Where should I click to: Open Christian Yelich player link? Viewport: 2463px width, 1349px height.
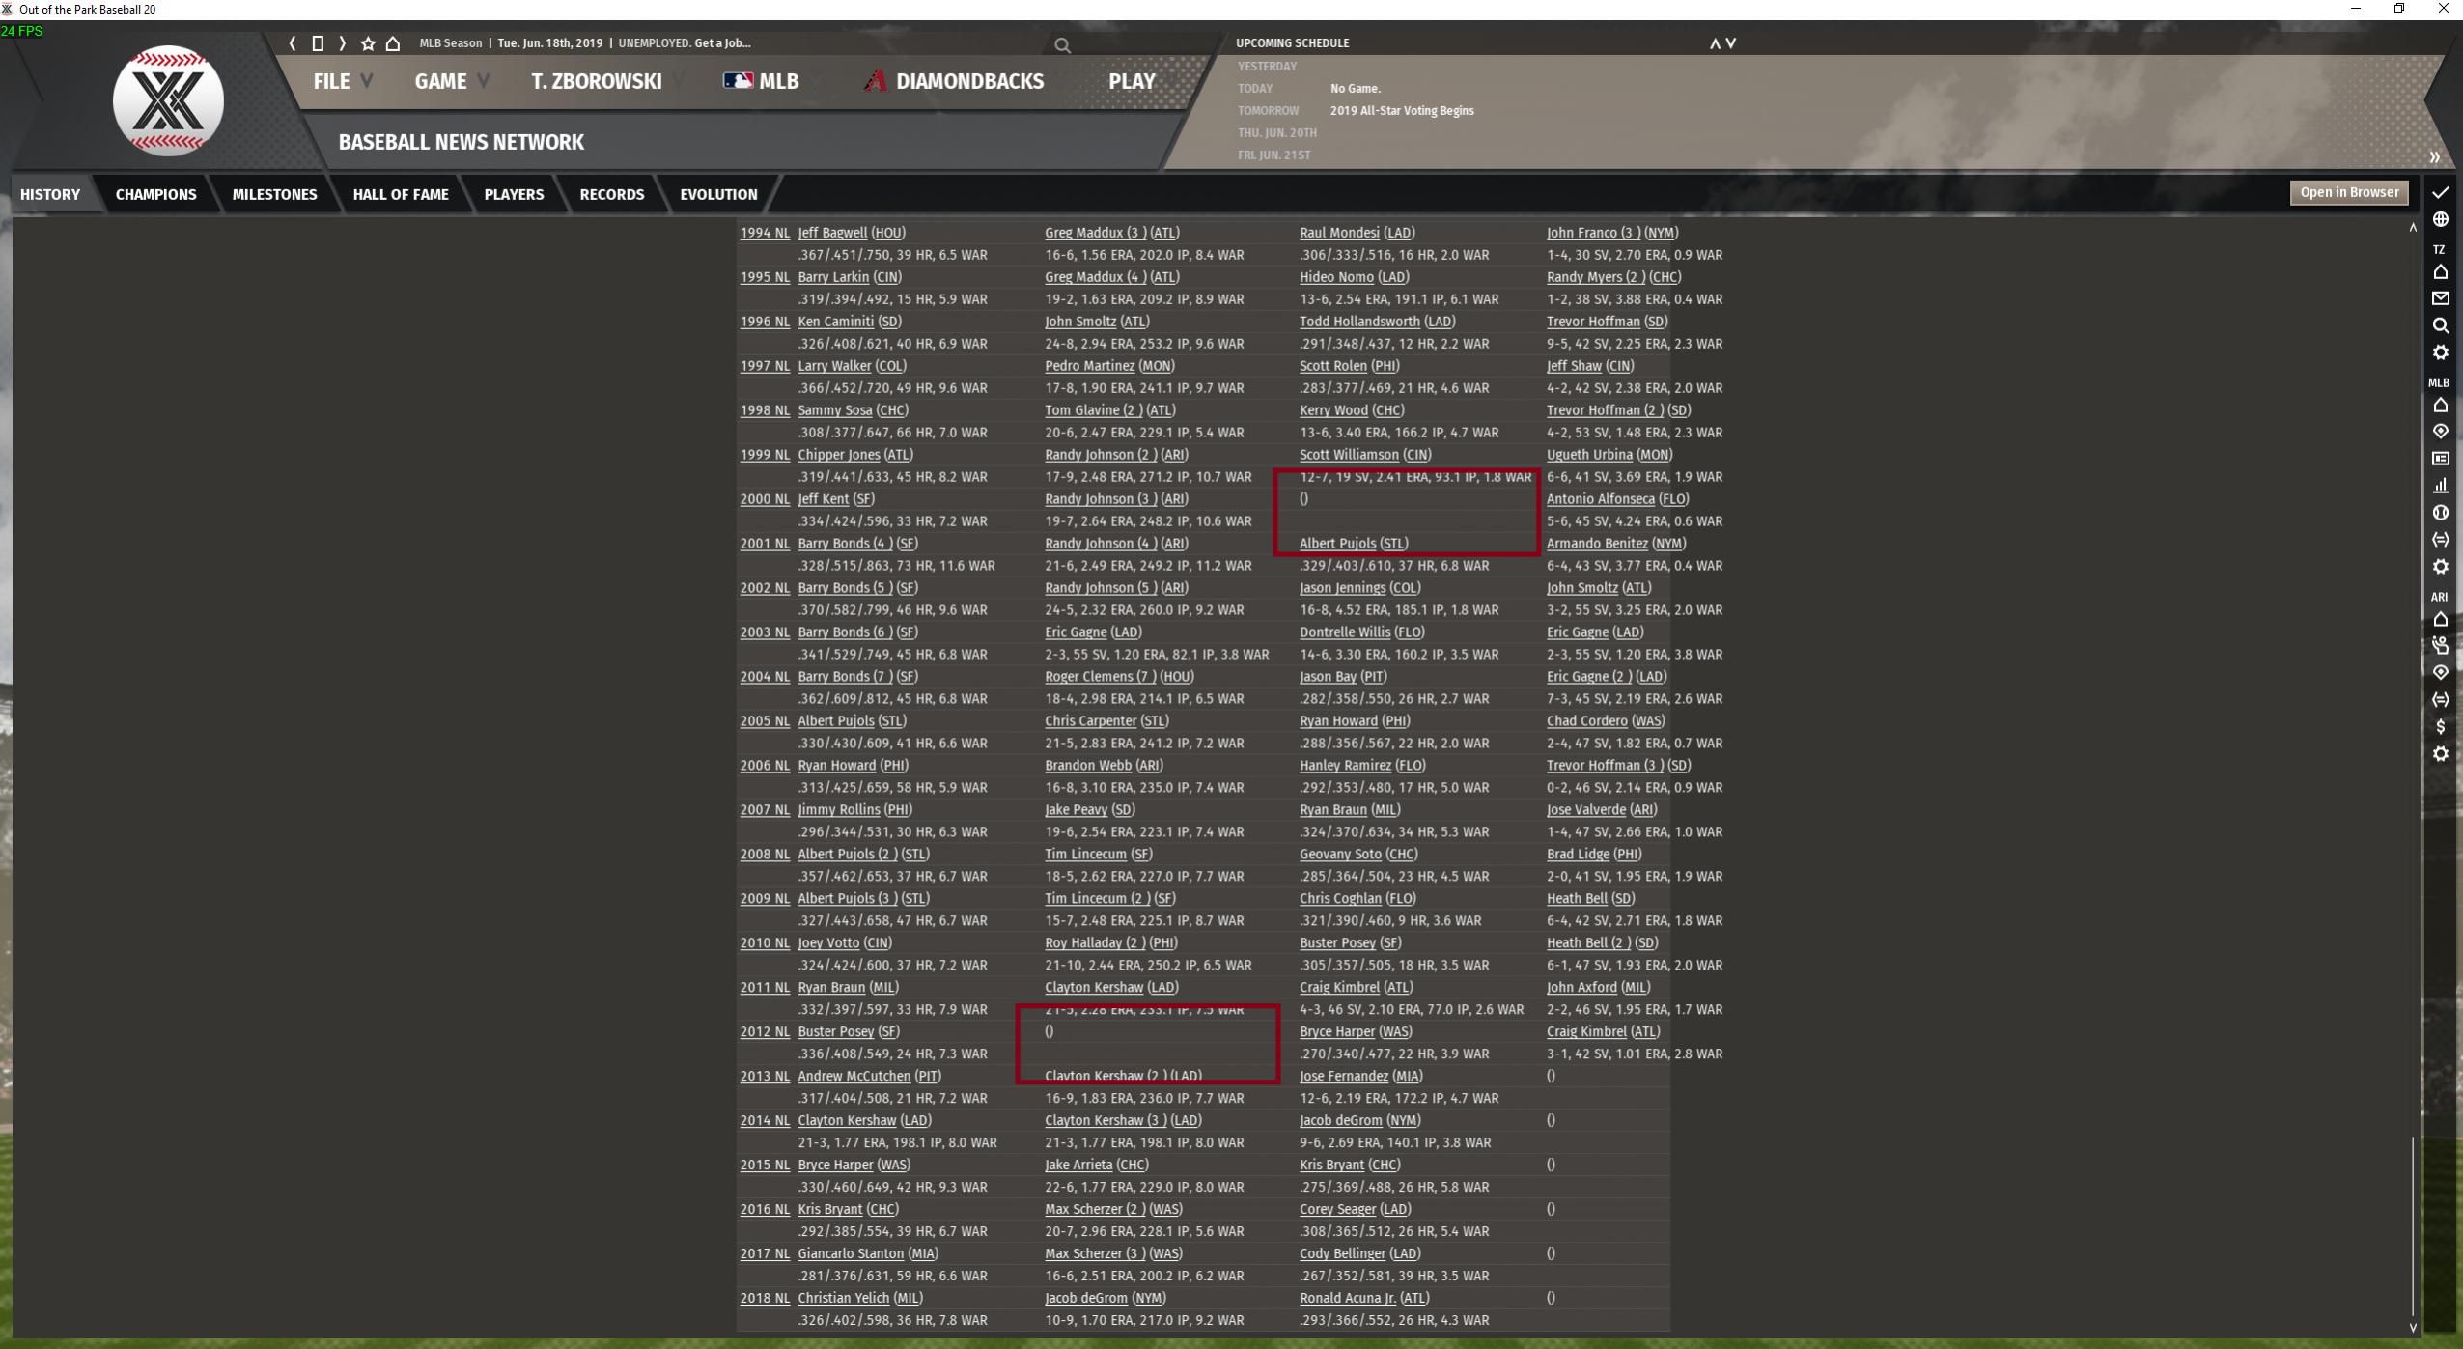pyautogui.click(x=843, y=1299)
